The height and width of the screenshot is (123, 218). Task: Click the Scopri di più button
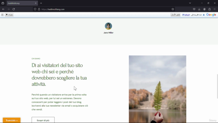click(x=43, y=120)
